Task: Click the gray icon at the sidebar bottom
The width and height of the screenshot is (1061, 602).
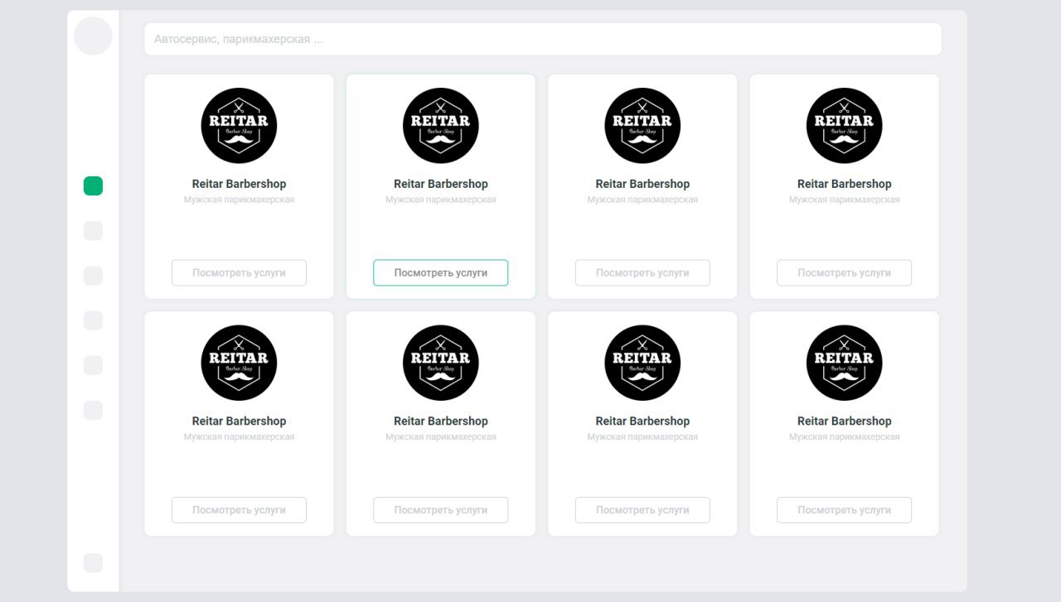Action: coord(93,563)
